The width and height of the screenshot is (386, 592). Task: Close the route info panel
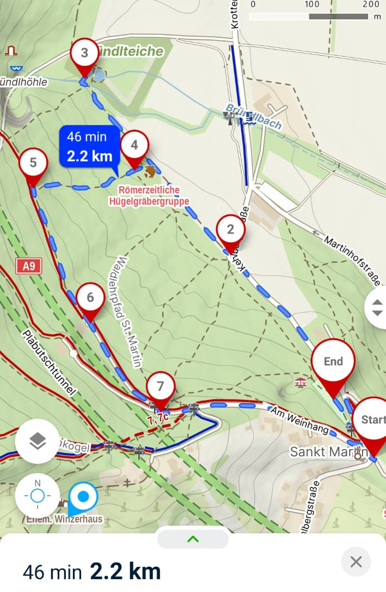[356, 562]
